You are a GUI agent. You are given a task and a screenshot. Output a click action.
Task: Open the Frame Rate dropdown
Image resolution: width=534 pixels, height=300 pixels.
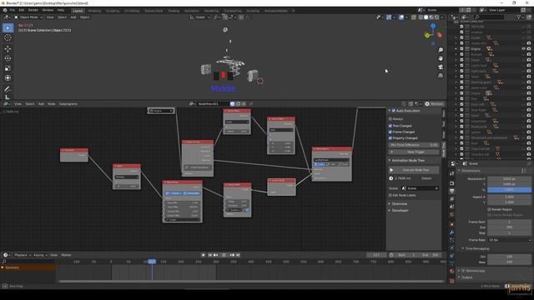pyautogui.click(x=510, y=240)
